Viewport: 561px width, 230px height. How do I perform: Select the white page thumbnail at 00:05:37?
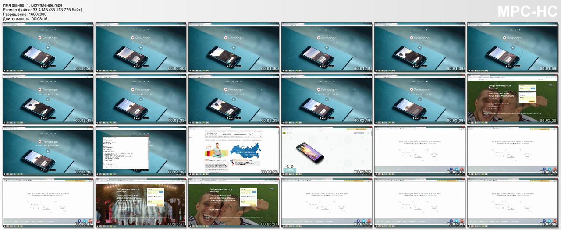click(419, 151)
